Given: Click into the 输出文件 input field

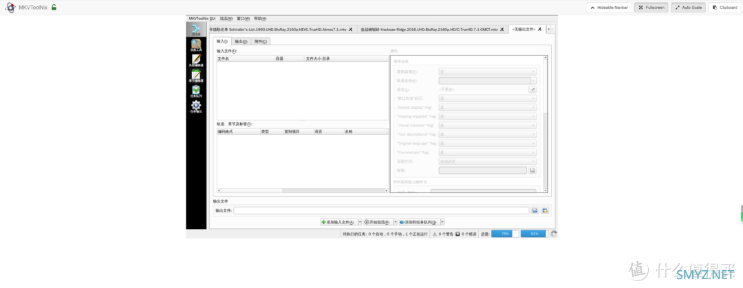Looking at the screenshot, I should pos(381,210).
